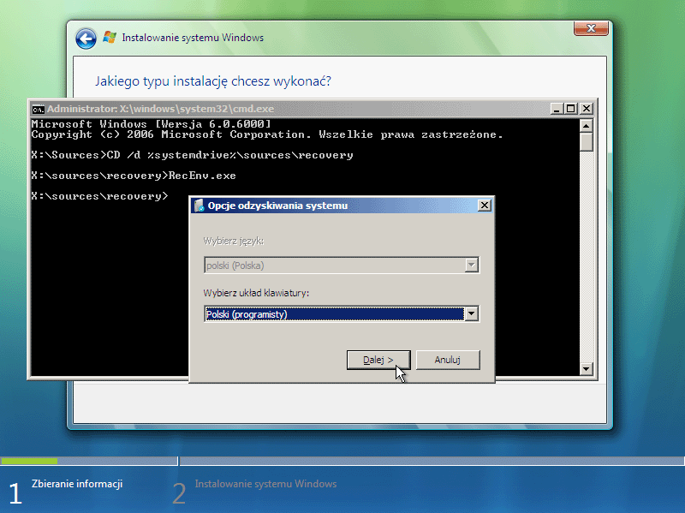Viewport: 685px width, 513px height.
Task: Close the Instalowanie systemu Windows window
Action: (x=591, y=28)
